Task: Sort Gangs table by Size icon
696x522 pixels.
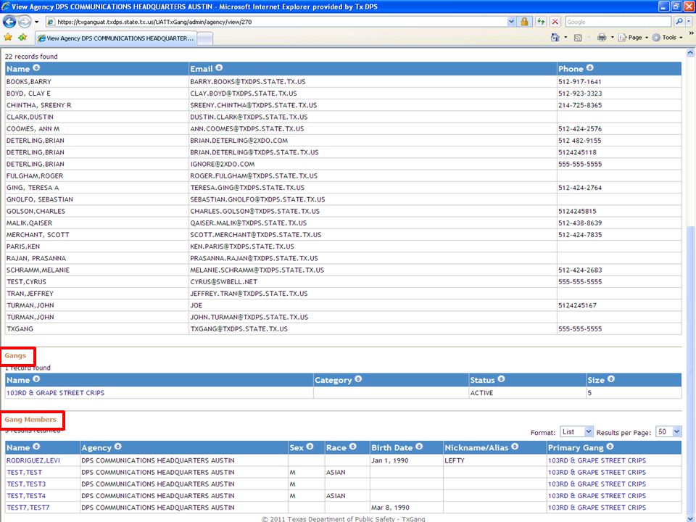Action: (610, 379)
